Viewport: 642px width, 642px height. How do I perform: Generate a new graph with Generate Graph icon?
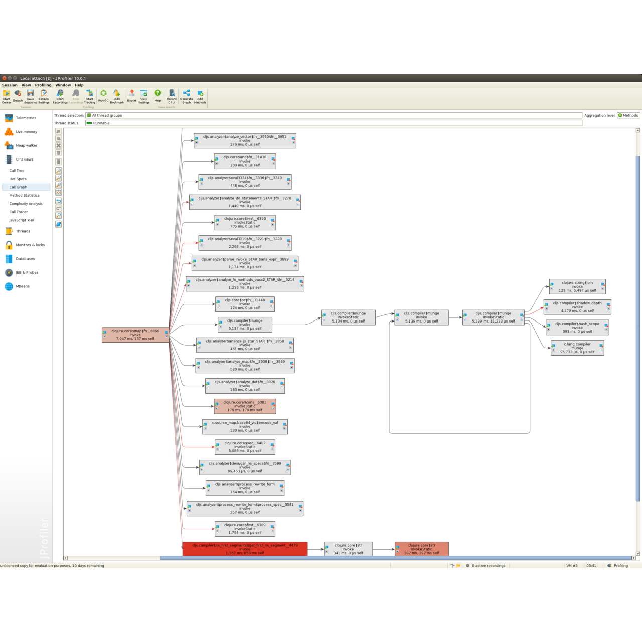[x=187, y=95]
